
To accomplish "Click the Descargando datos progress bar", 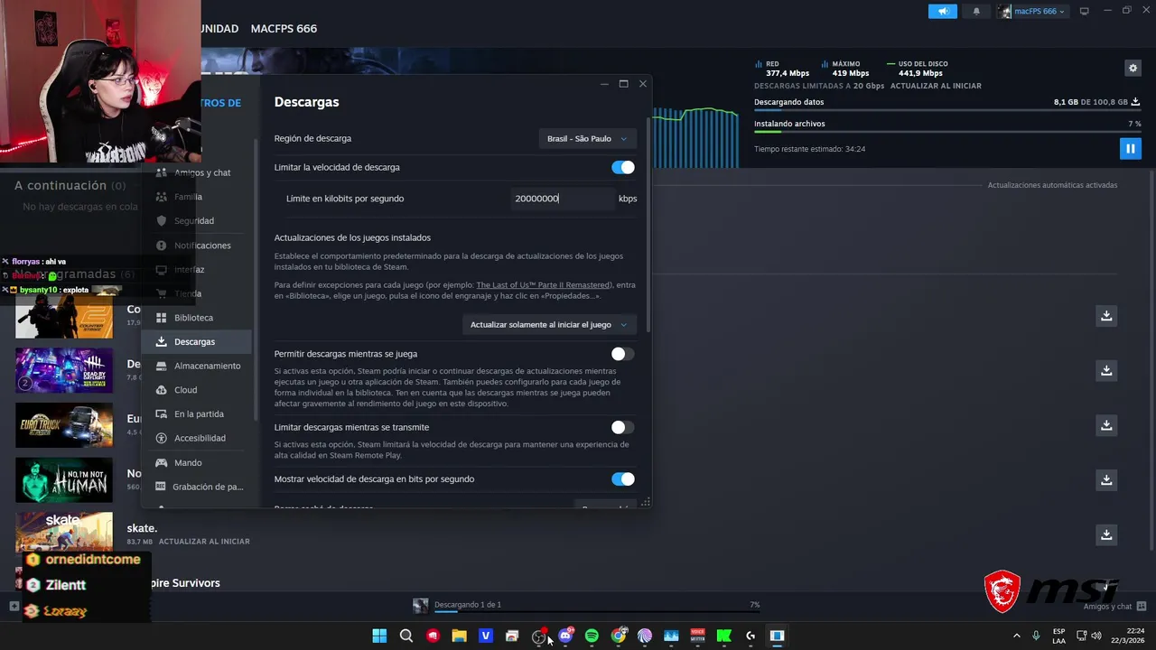I will click(948, 111).
